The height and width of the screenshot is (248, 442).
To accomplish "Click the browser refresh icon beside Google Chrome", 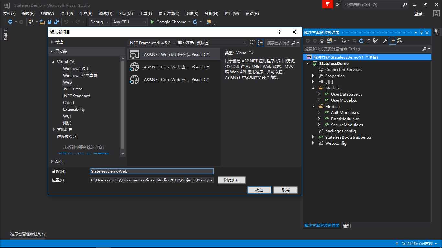I will tap(195, 22).
